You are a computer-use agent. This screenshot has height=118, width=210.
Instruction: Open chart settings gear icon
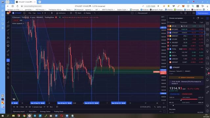point(185,13)
